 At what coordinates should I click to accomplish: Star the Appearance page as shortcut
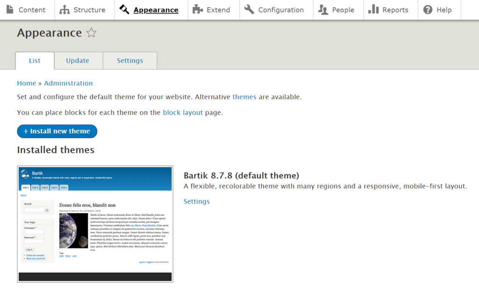pyautogui.click(x=91, y=33)
